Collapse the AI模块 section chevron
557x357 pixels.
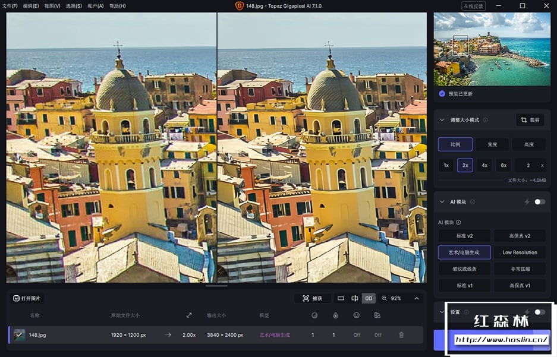(x=442, y=202)
